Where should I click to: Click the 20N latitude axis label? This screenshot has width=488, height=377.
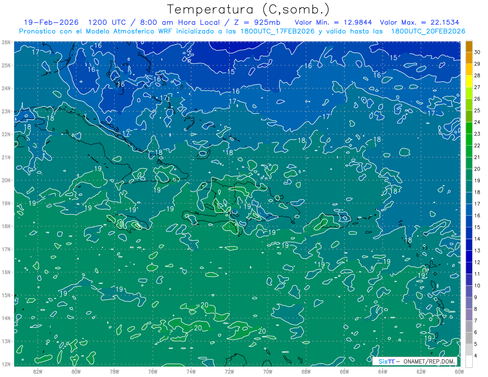click(x=6, y=180)
